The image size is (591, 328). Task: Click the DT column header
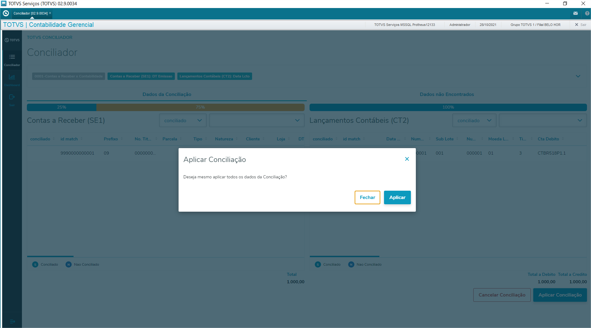(301, 139)
